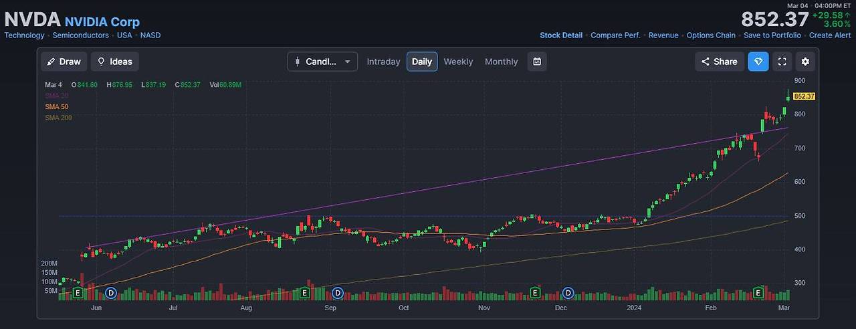This screenshot has width=856, height=329.
Task: Open the Technology sector link
Action: click(x=24, y=35)
